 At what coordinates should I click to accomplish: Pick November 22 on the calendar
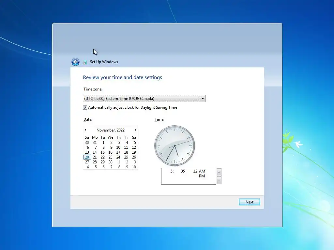click(102, 157)
